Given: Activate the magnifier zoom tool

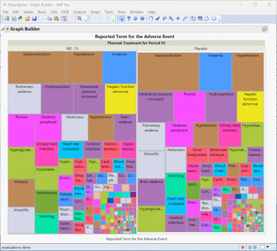Looking at the screenshot, I should coord(171,19).
